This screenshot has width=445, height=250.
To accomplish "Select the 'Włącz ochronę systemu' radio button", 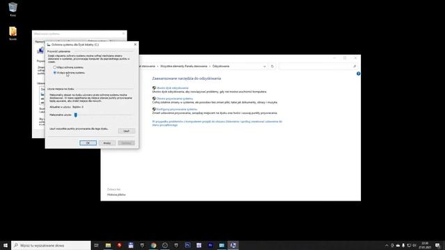I will click(55, 67).
